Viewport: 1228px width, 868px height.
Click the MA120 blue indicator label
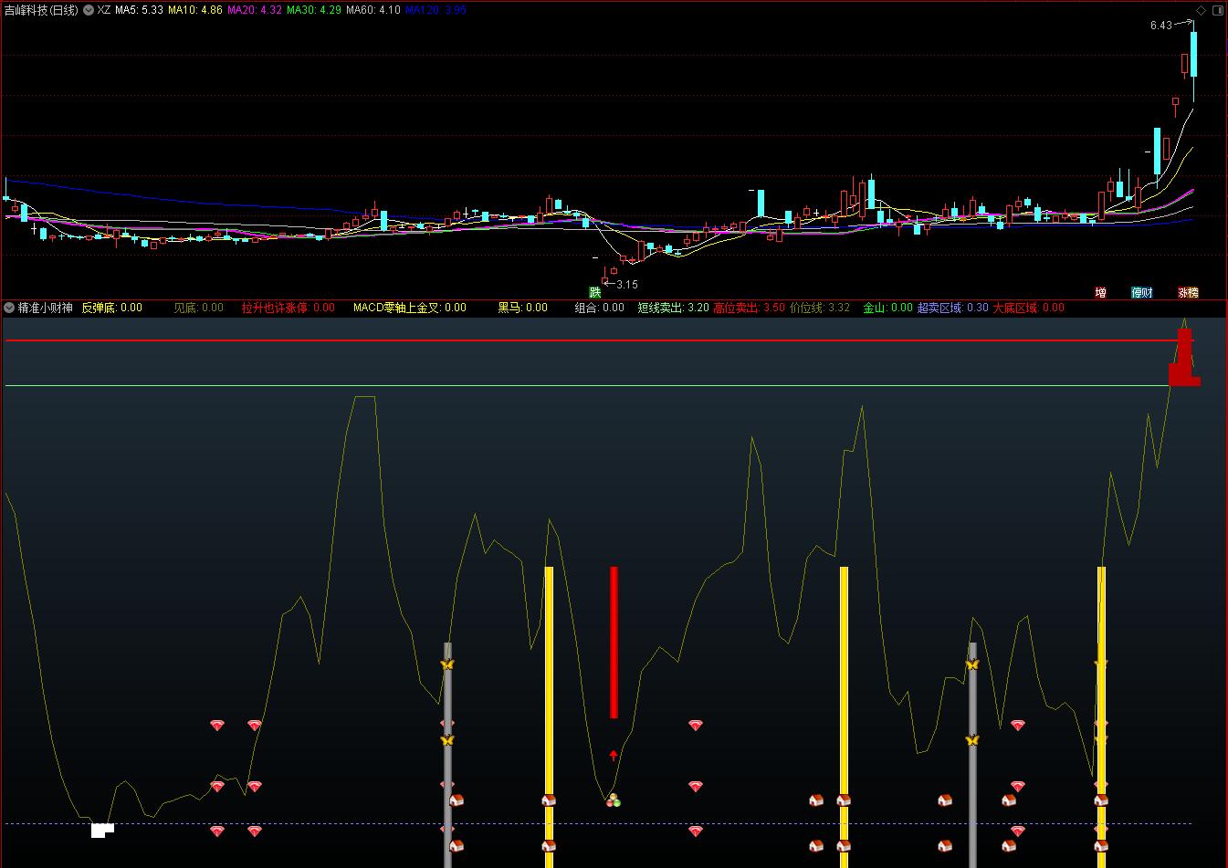[436, 10]
